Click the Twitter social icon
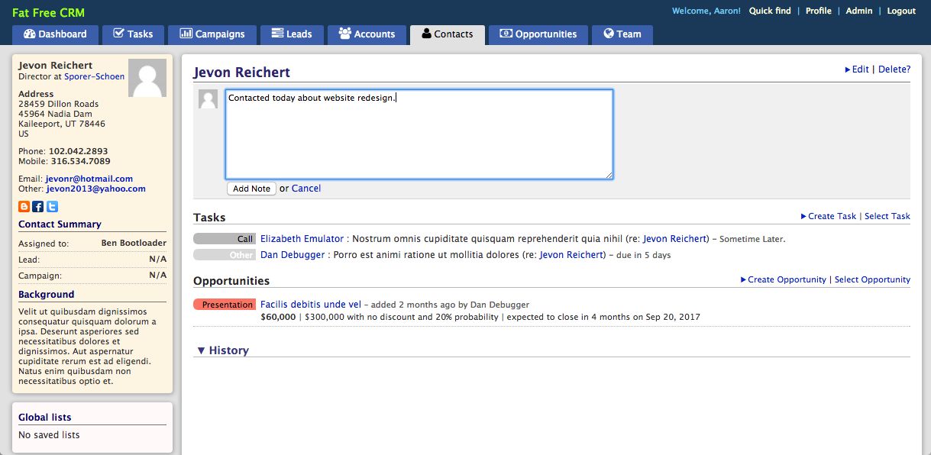931x455 pixels. click(x=52, y=207)
